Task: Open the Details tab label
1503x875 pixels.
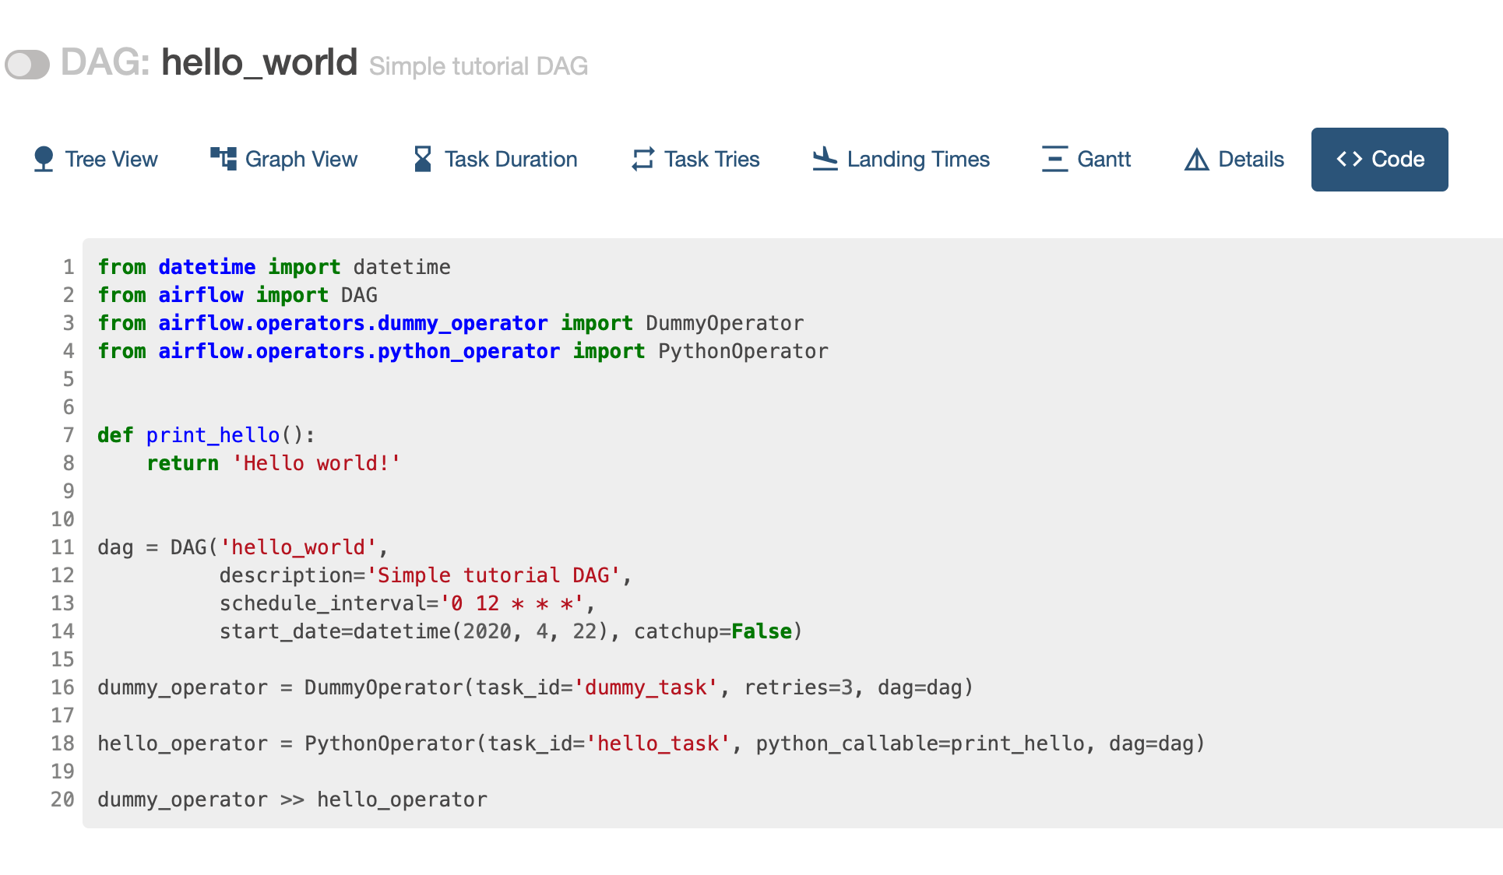Action: click(x=1251, y=159)
